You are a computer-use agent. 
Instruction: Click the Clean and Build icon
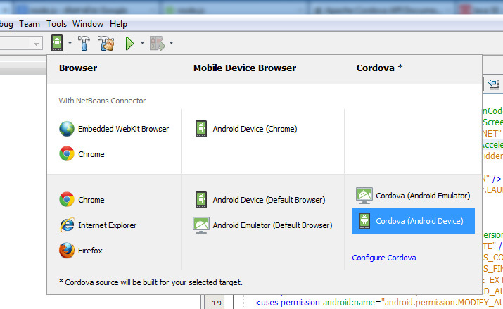(x=106, y=44)
